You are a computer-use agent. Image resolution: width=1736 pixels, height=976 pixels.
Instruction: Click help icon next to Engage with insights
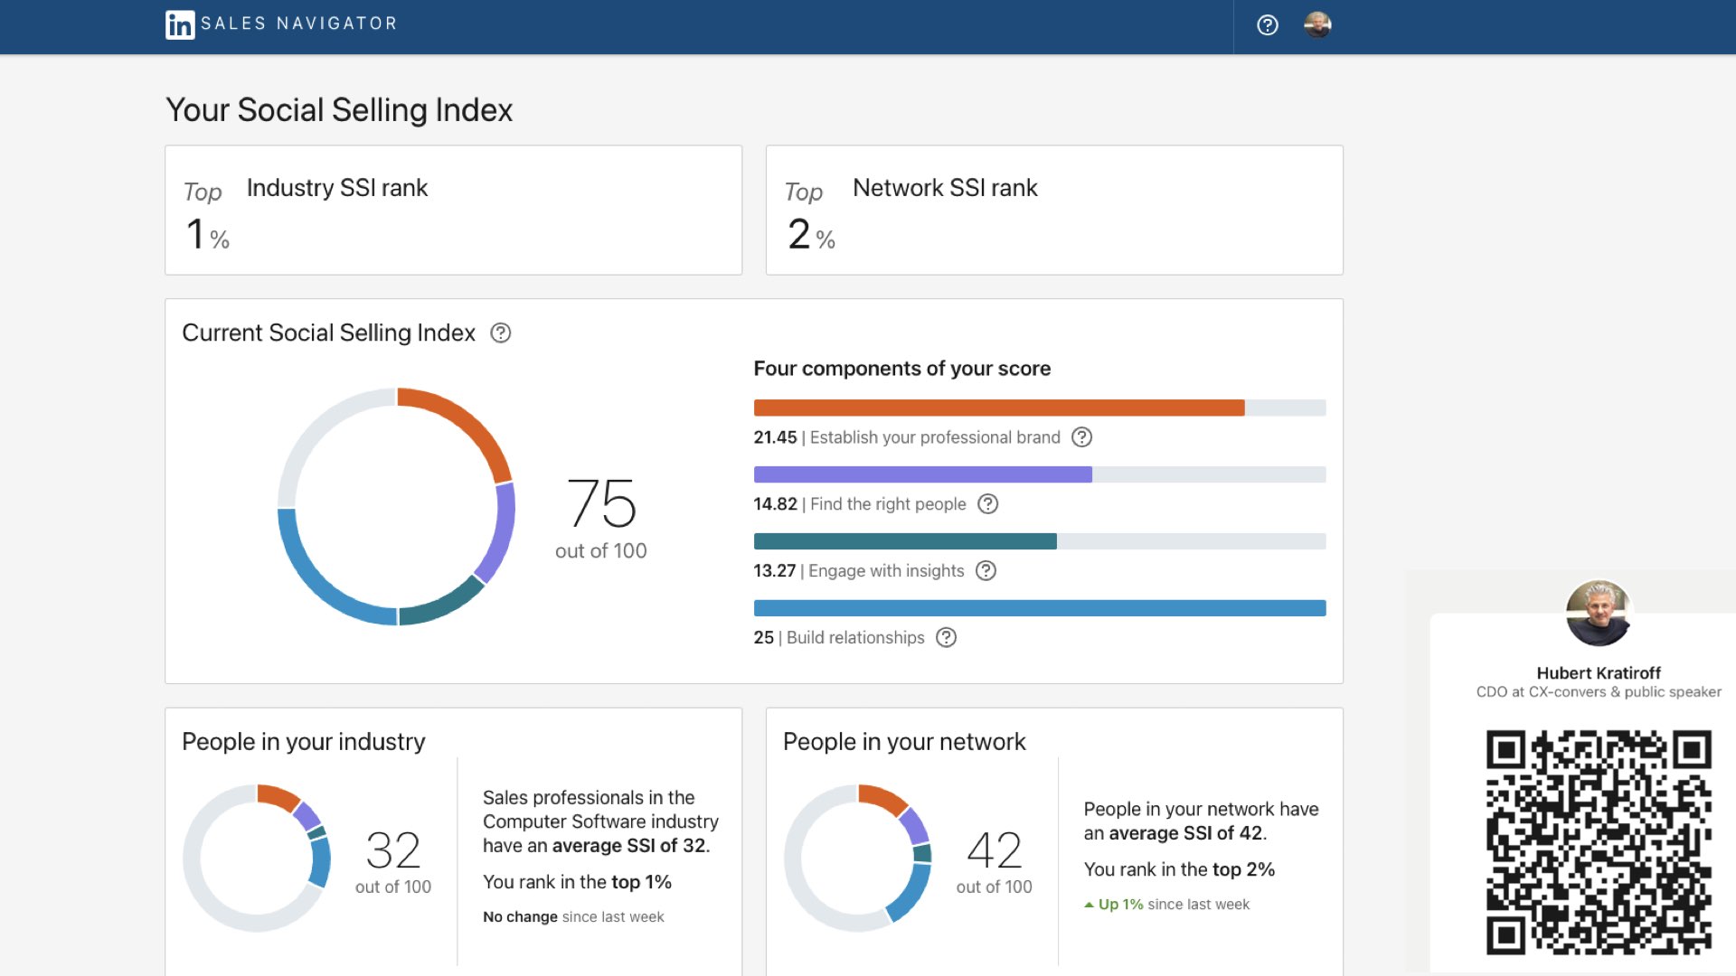[986, 571]
